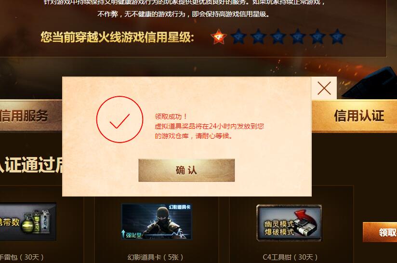Select the third blue credit star
397x263 pixels.
coord(258,37)
